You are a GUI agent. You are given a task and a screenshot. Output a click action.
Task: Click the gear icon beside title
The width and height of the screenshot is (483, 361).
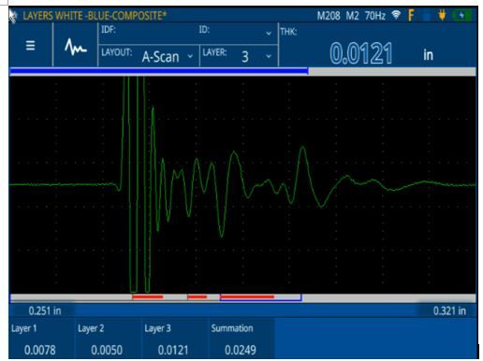coord(13,16)
